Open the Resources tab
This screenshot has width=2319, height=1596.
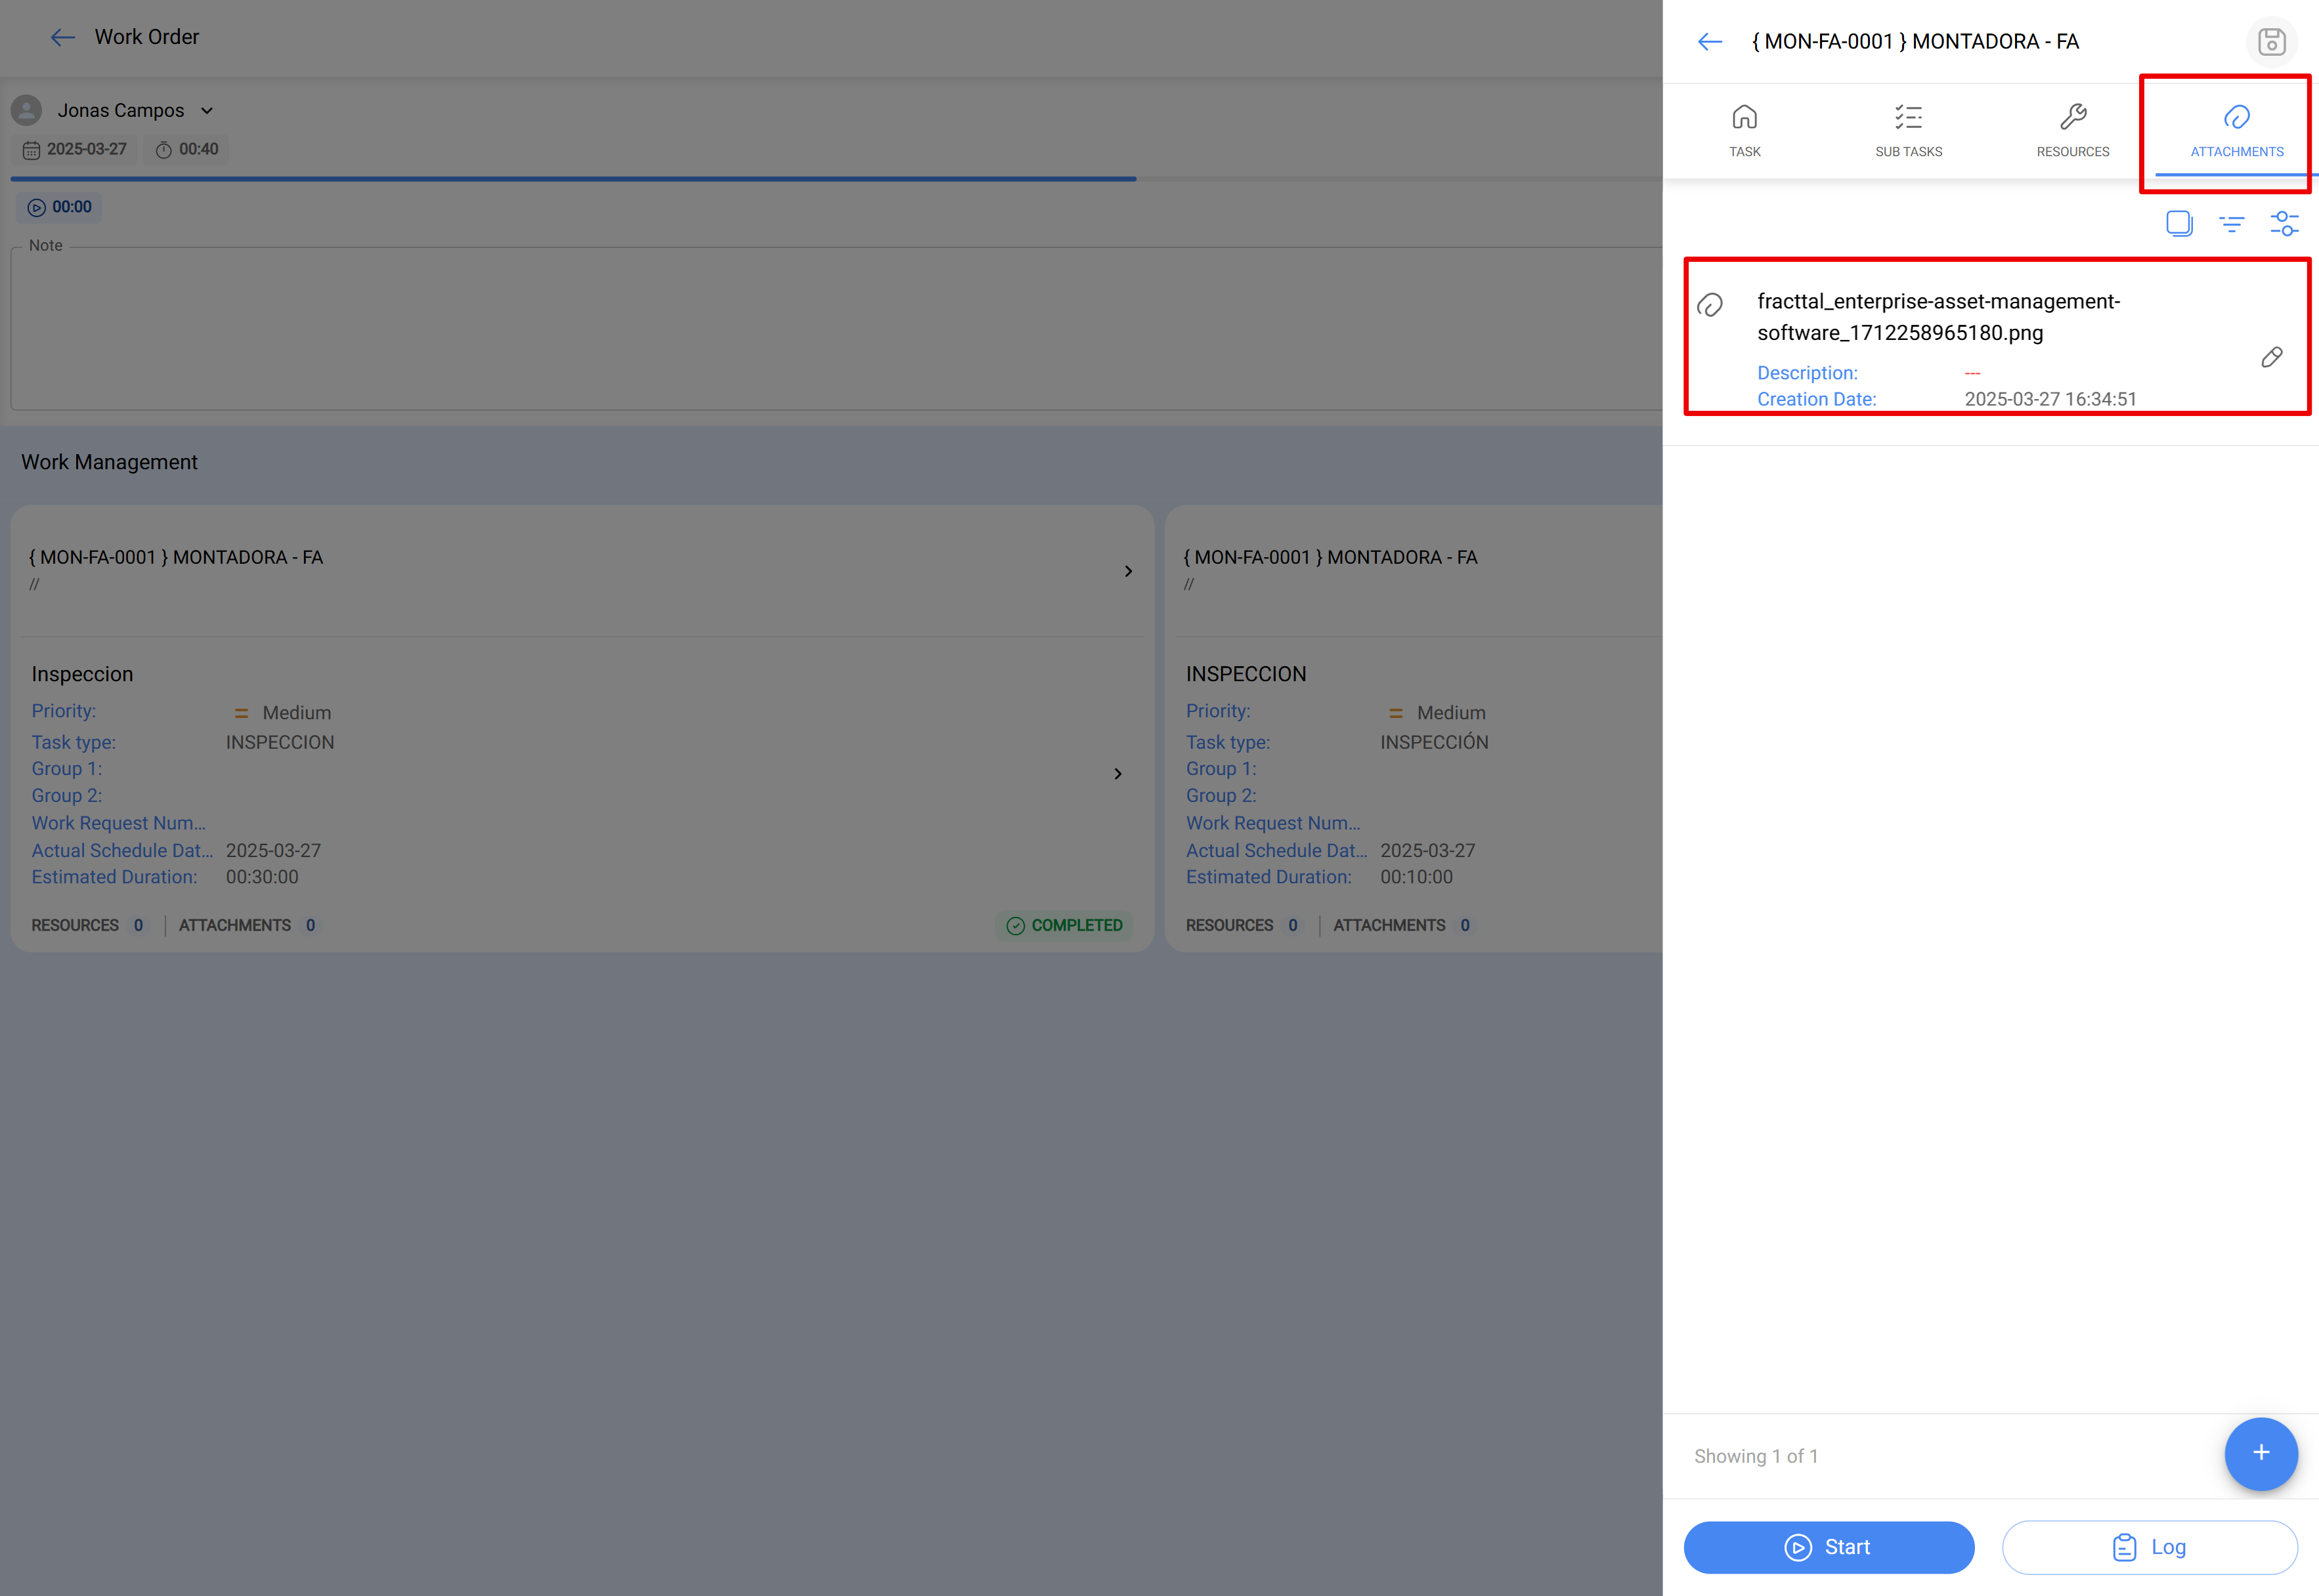(2073, 131)
